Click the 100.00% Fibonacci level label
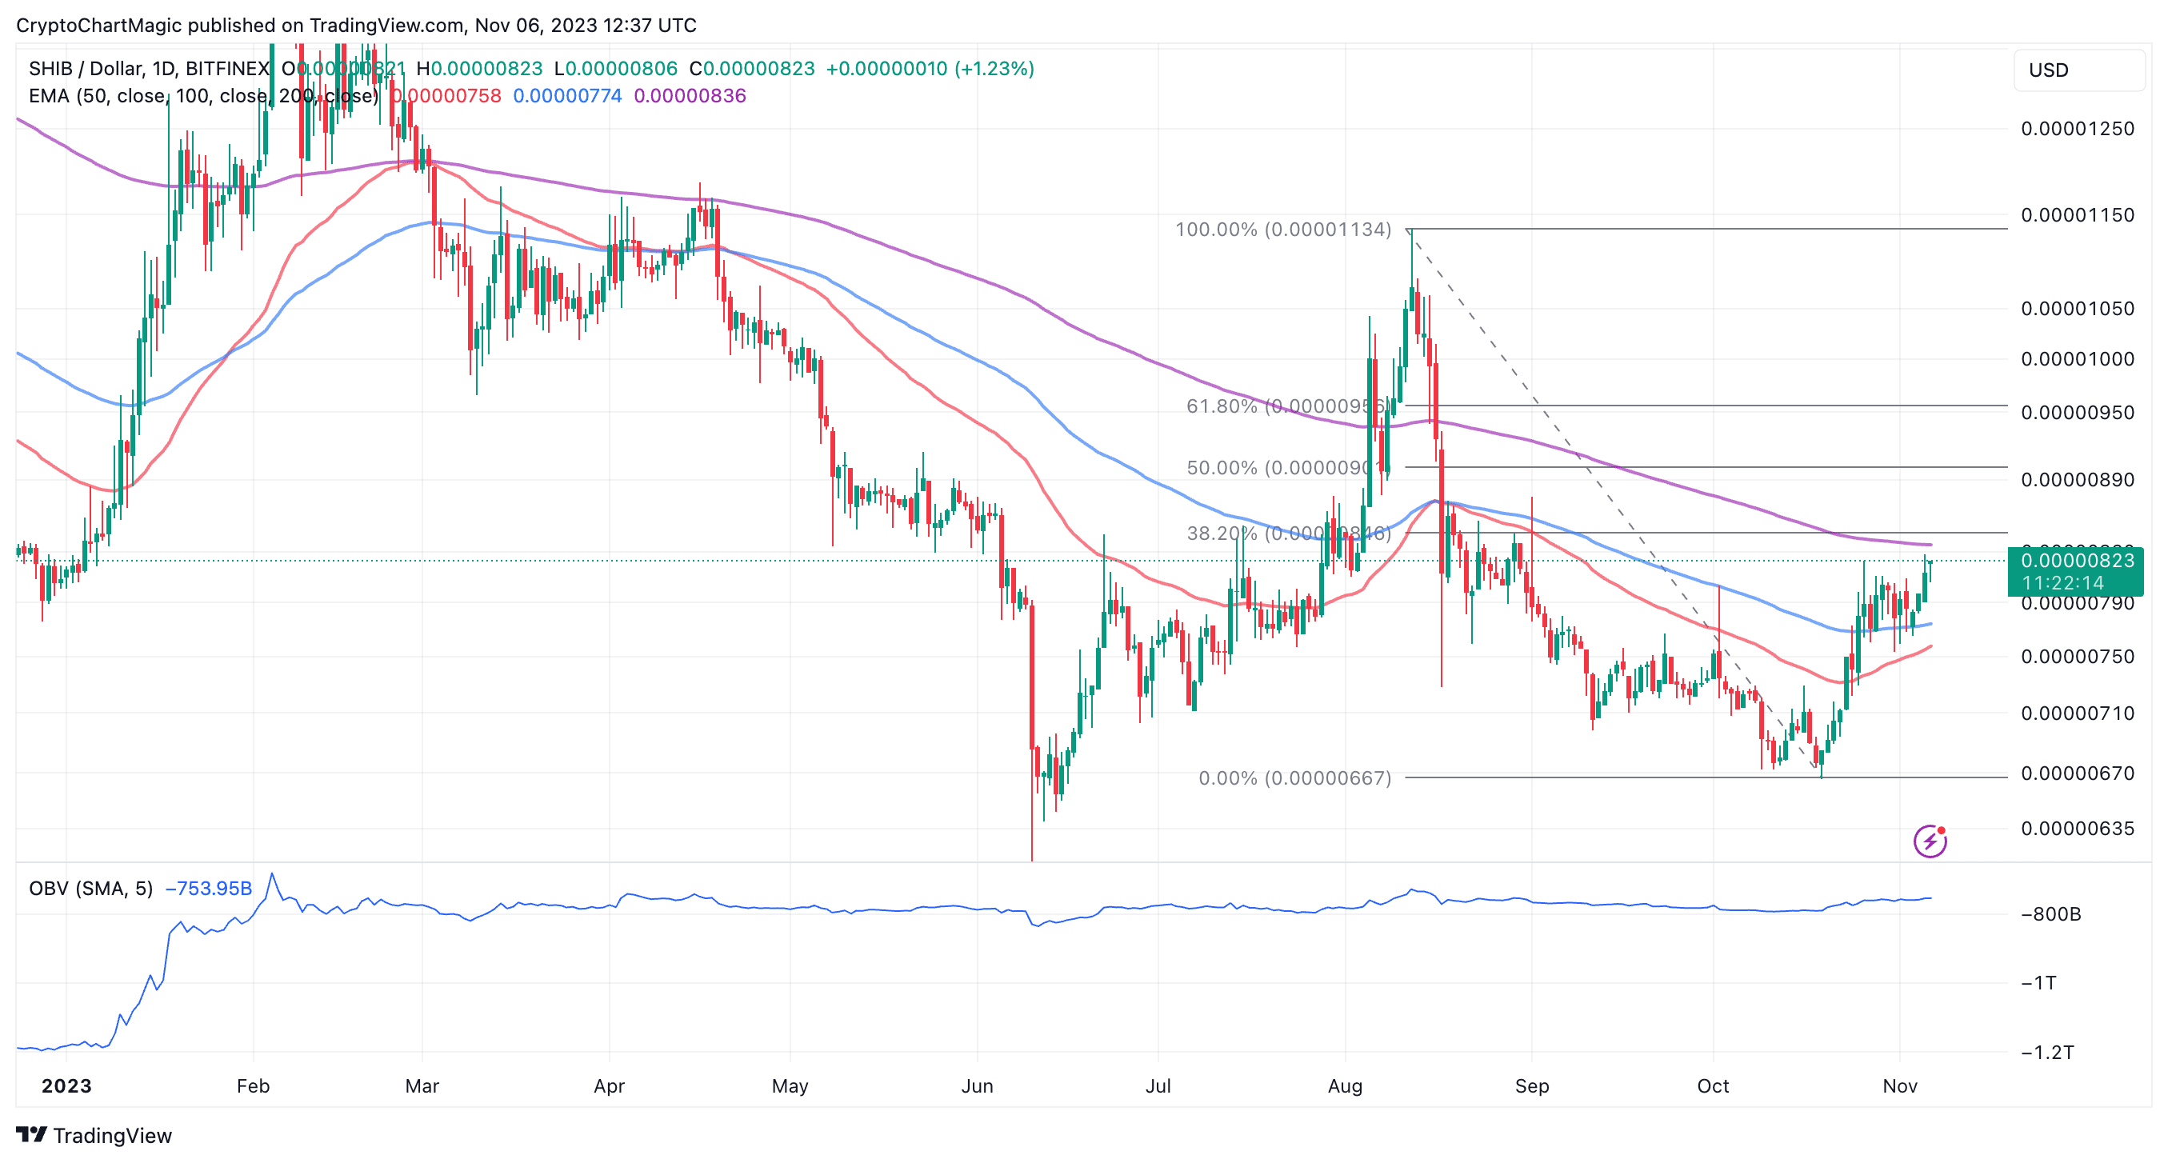The width and height of the screenshot is (2168, 1163). tap(1282, 229)
